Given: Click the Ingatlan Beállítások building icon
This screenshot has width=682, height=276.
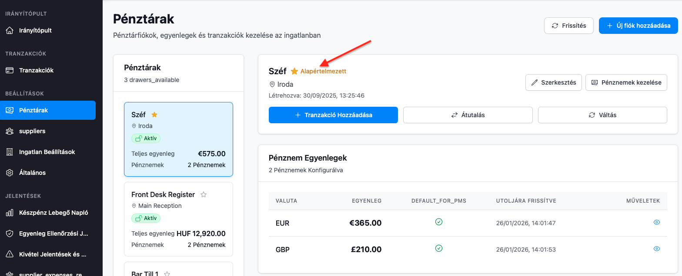Looking at the screenshot, I should click(10, 152).
